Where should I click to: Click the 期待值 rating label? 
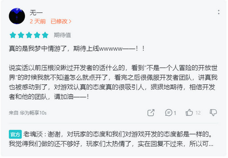[62, 35]
